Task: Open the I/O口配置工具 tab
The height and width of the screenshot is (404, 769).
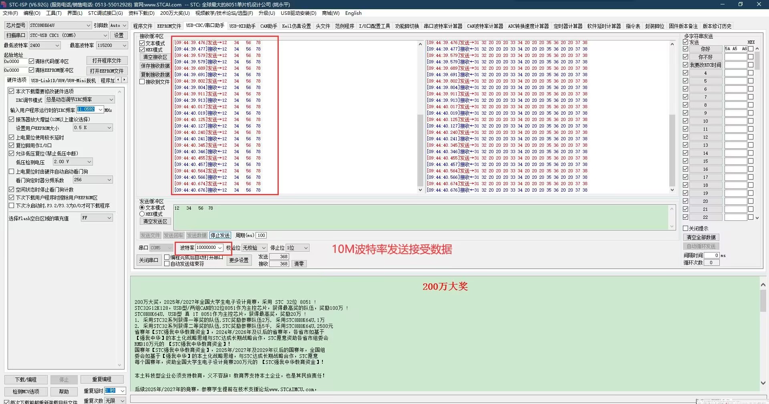Action: coord(374,26)
